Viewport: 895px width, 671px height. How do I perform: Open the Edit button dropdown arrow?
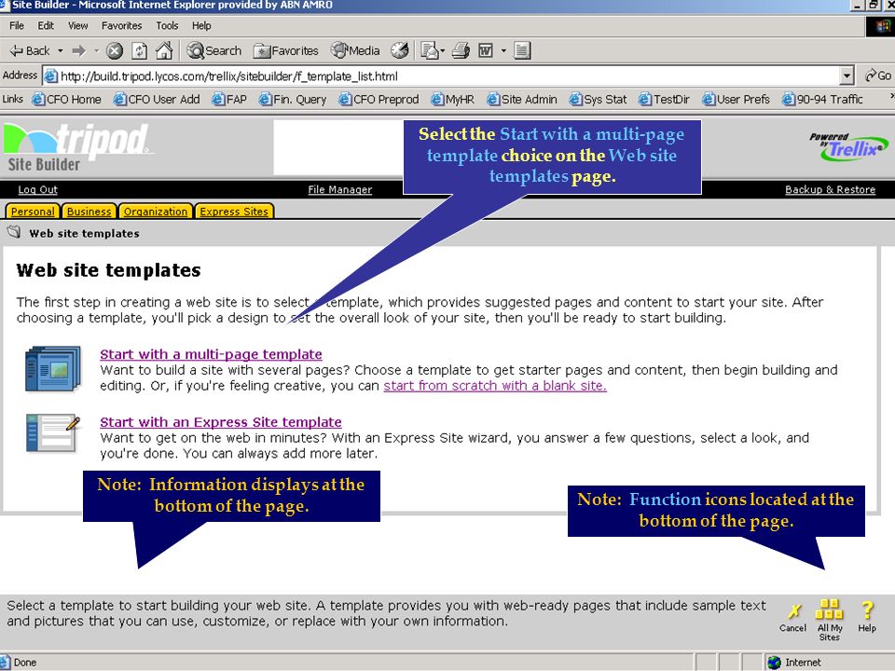[503, 50]
